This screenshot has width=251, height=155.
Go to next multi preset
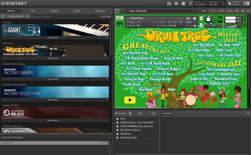[x=196, y=11]
